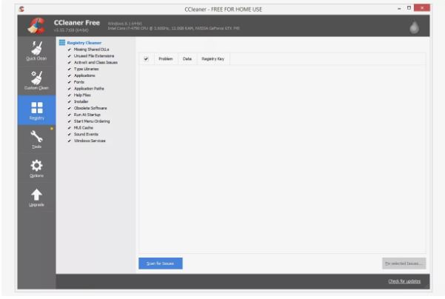Toggle Run At Startup checkbox
The image size is (445, 299).
[70, 115]
